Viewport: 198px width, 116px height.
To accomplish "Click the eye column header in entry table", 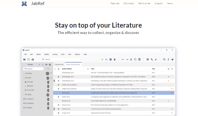I will (x=168, y=69).
